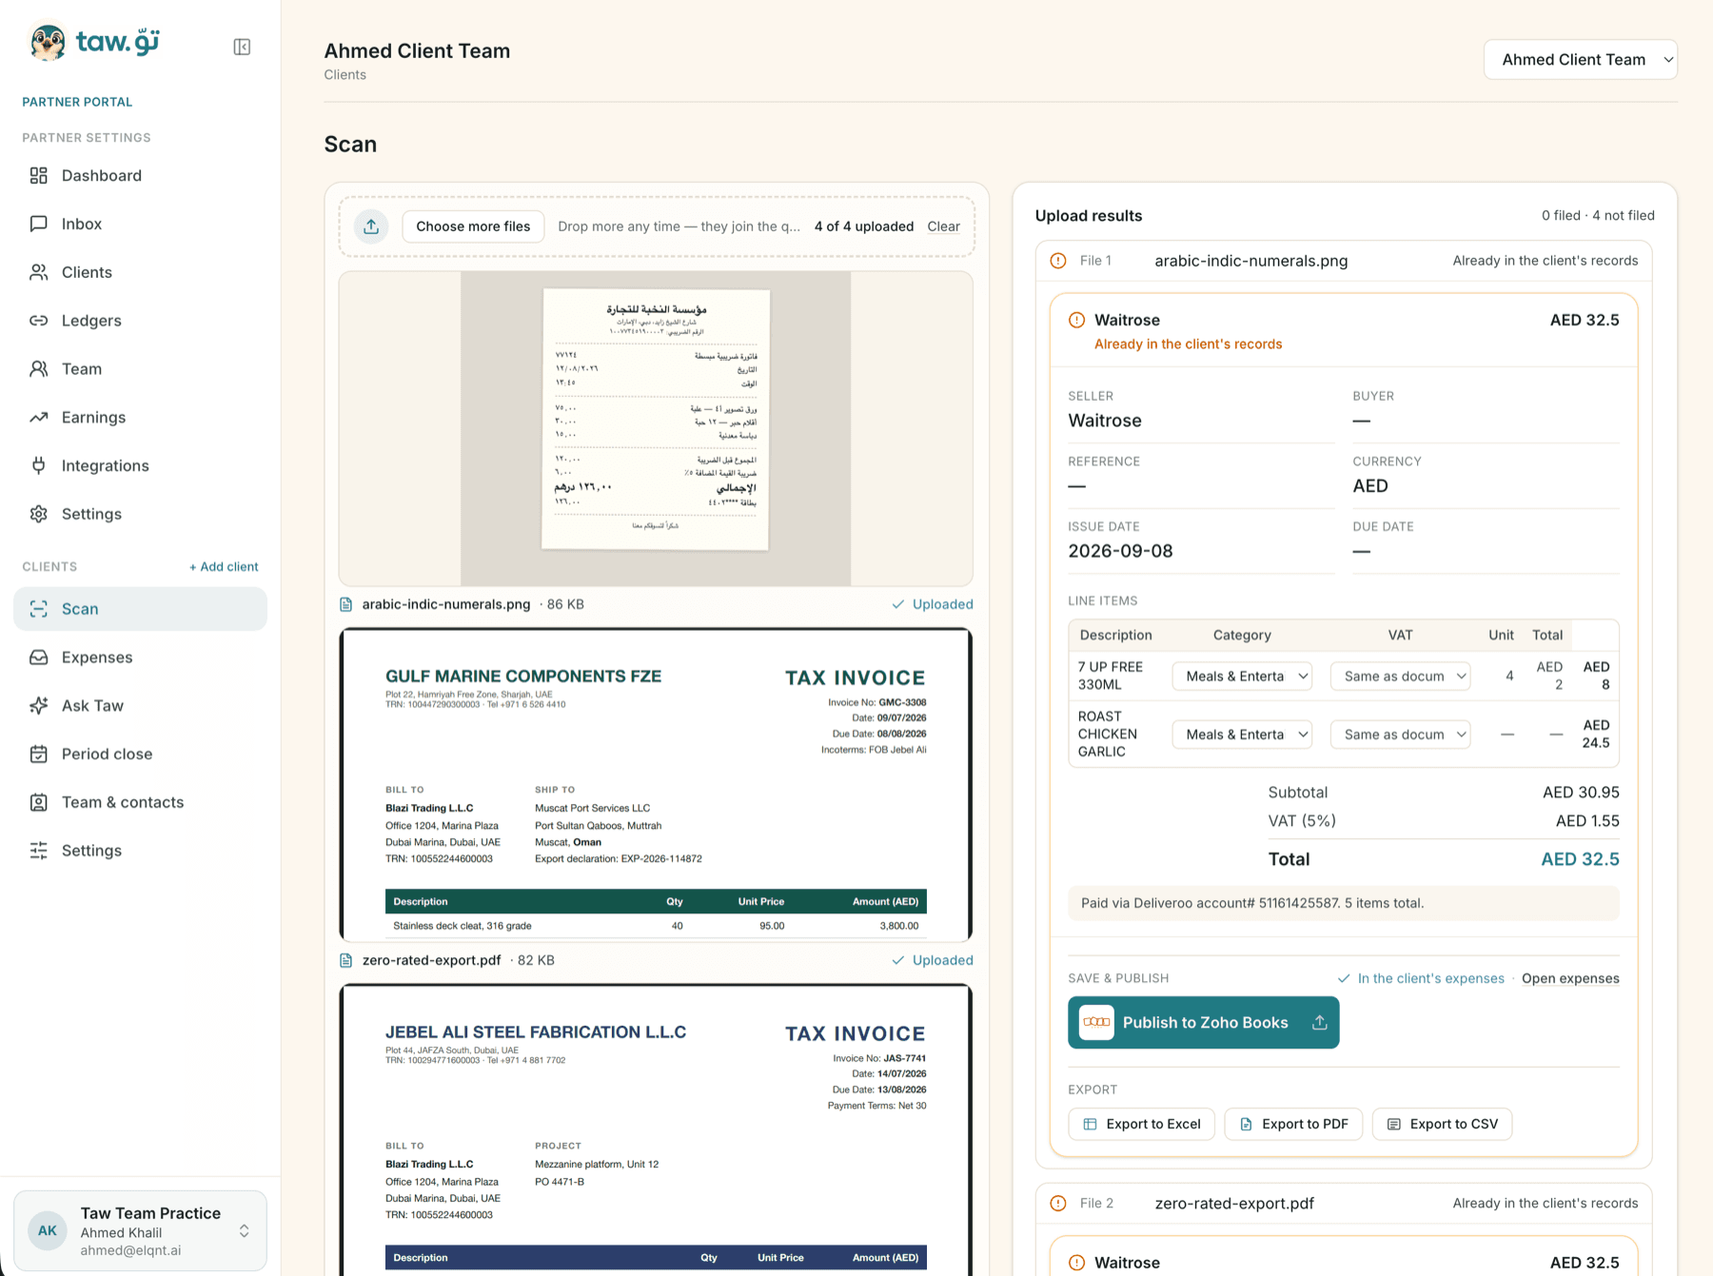
Task: Export results to CSV
Action: coord(1442,1124)
